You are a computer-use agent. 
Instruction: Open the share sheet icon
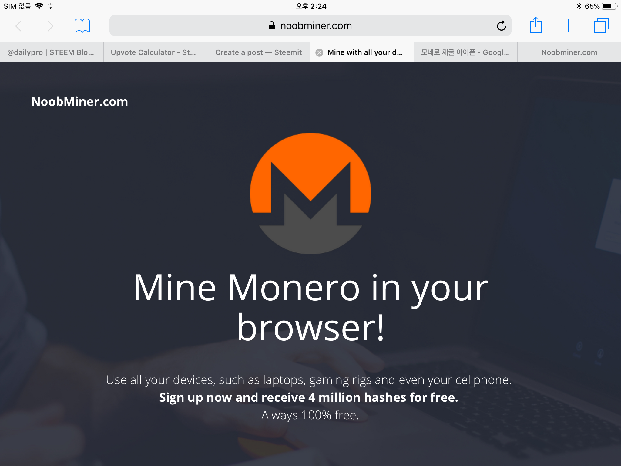[535, 25]
